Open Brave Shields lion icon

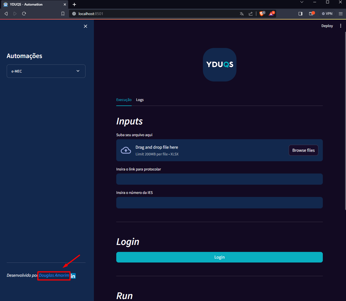[x=262, y=13]
